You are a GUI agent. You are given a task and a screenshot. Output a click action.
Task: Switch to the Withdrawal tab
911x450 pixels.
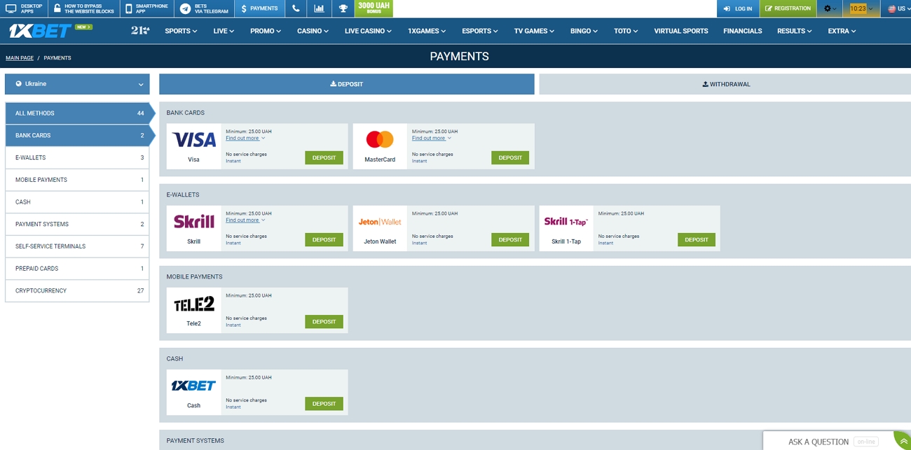click(x=726, y=84)
